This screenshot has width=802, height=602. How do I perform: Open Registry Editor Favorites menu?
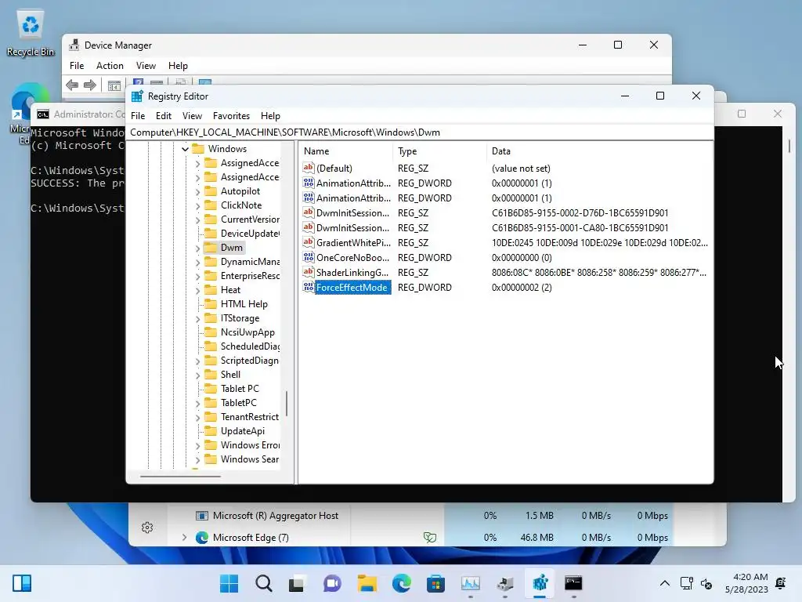click(231, 116)
